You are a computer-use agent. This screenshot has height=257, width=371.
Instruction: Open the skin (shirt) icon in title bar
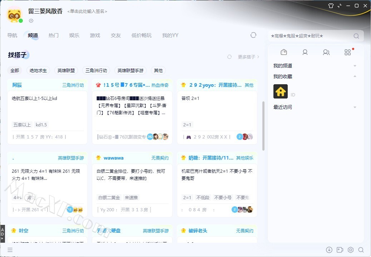pyautogui.click(x=331, y=6)
